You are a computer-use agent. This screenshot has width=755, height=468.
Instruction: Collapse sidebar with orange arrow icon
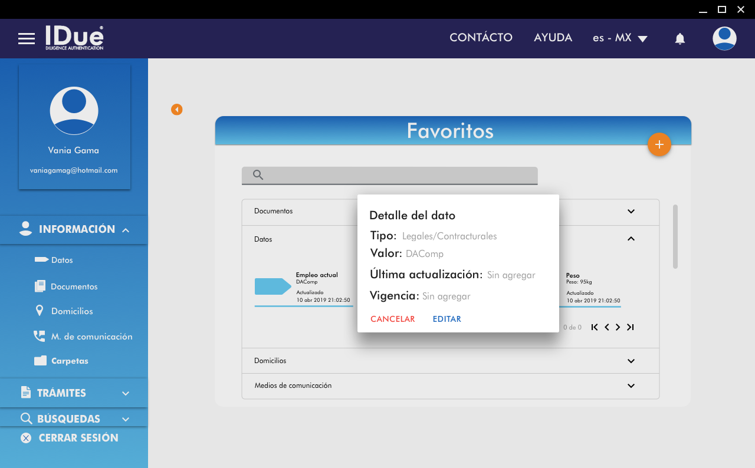tap(176, 110)
